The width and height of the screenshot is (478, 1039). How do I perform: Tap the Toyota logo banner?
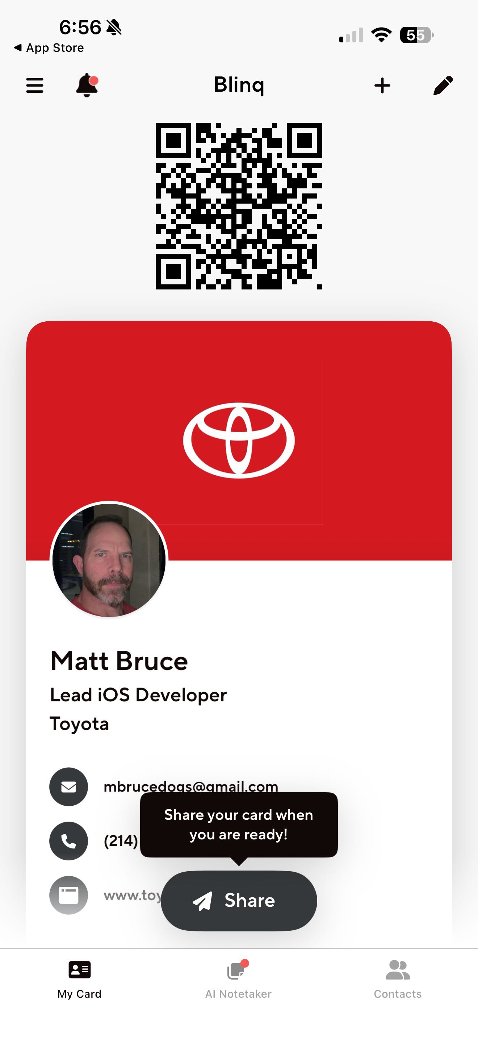pos(239,441)
